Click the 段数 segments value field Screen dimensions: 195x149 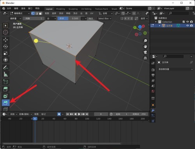tap(34, 19)
